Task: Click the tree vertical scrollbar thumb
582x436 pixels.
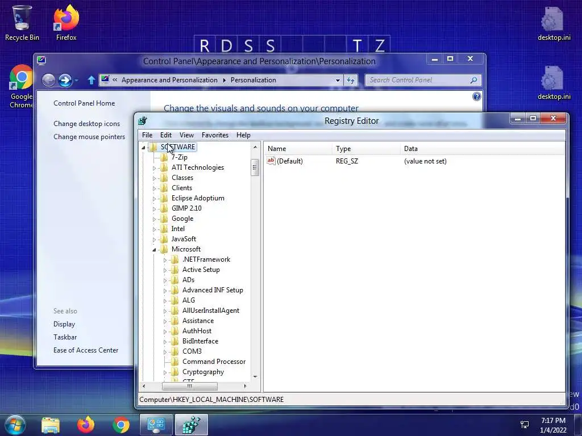Action: click(255, 167)
